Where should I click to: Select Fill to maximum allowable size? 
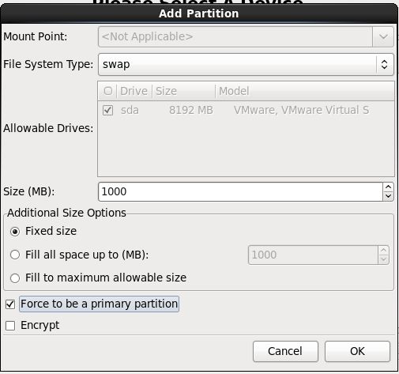(x=15, y=278)
